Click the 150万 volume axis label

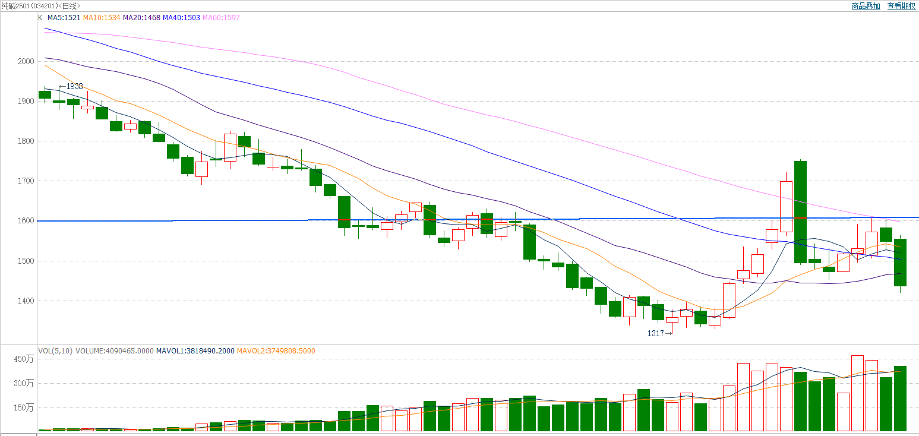[24, 408]
